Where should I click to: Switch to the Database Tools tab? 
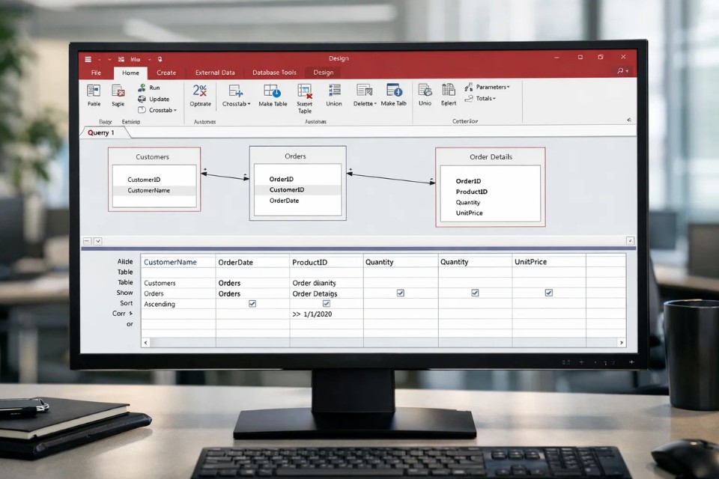(x=274, y=73)
